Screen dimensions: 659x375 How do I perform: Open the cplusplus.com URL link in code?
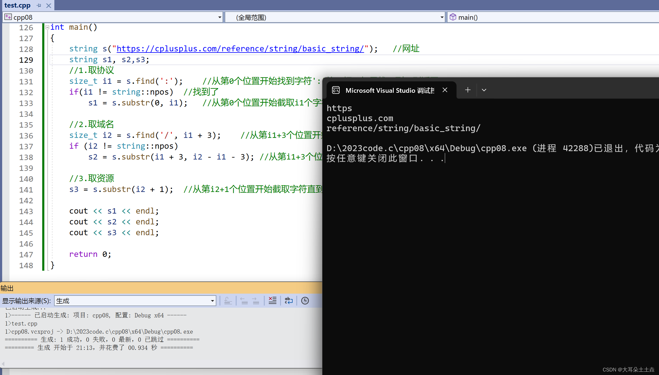tap(240, 49)
